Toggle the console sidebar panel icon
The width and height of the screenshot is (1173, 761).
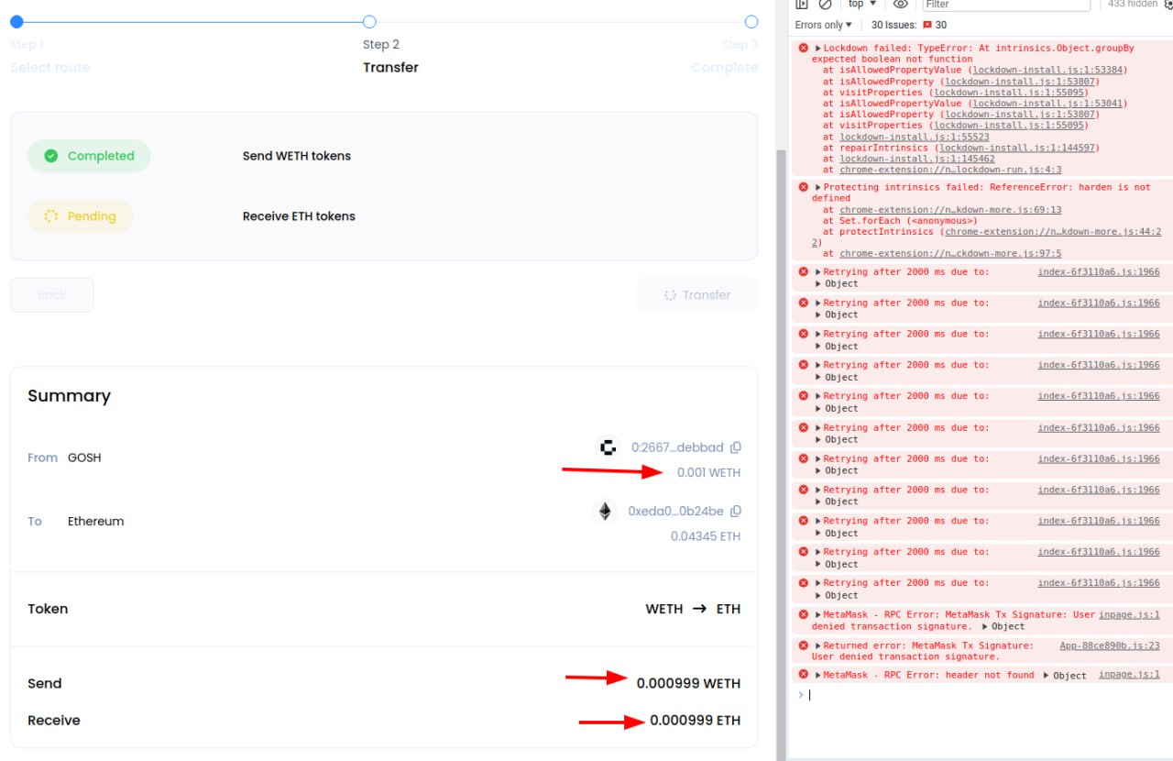(801, 5)
